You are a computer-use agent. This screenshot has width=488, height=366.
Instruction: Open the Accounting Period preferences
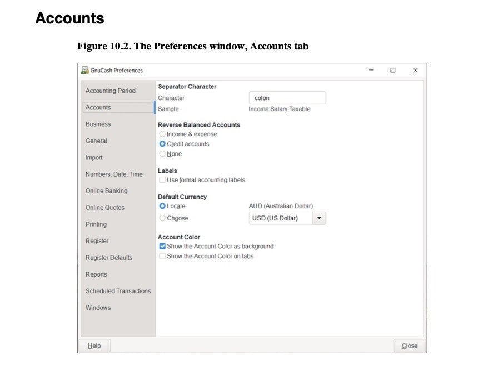click(111, 91)
